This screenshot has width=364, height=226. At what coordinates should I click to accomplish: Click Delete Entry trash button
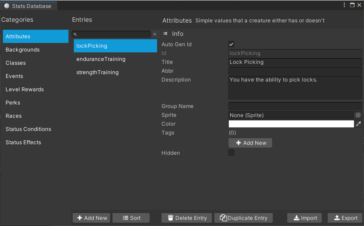pos(187,218)
